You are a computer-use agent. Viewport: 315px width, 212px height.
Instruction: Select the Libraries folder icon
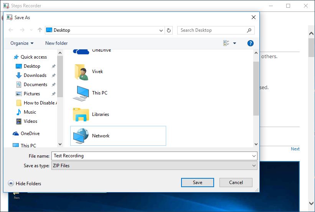point(81,114)
